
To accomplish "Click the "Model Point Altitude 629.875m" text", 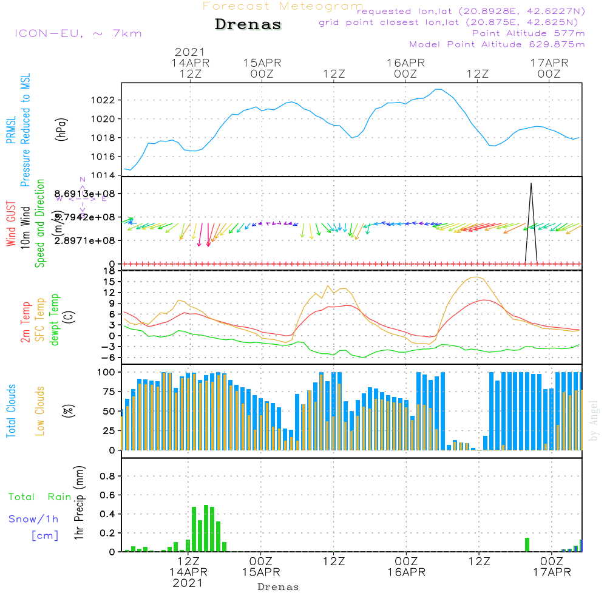I will tap(497, 44).
